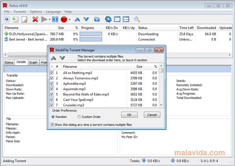The image size is (235, 166).
Task: Sort torrents by the Downloaded column header
Action: (x=206, y=28)
